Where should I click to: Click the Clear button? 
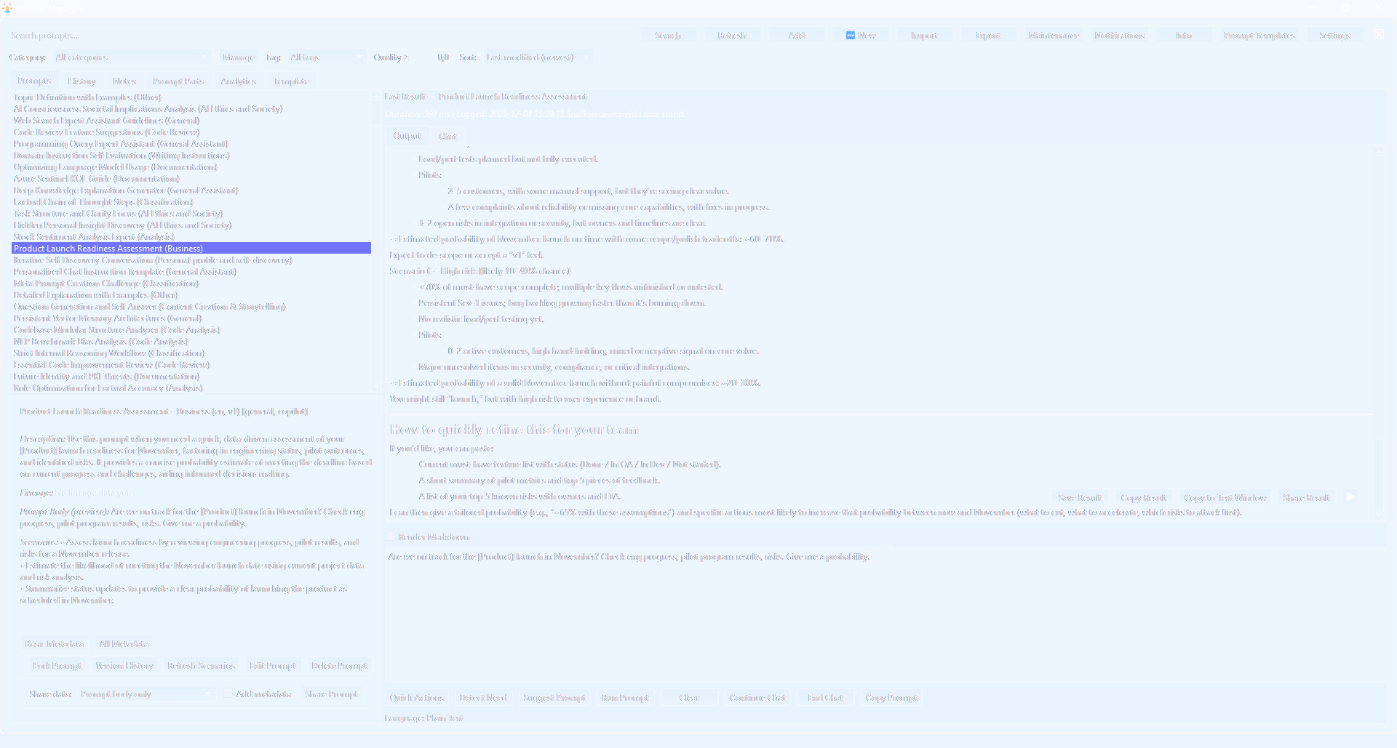coord(689,697)
